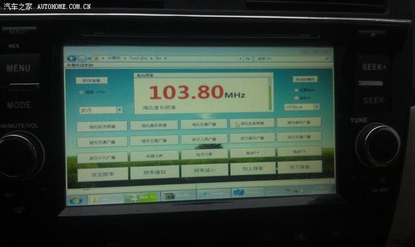The height and width of the screenshot is (247, 415).
Task: Click the Explorer back arrow button
Action: pyautogui.click(x=72, y=58)
